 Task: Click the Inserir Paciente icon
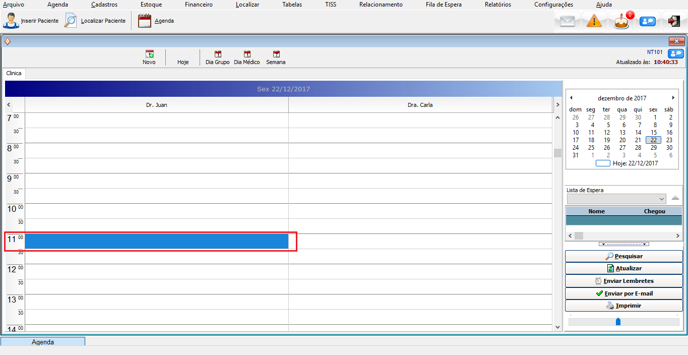pos(11,21)
